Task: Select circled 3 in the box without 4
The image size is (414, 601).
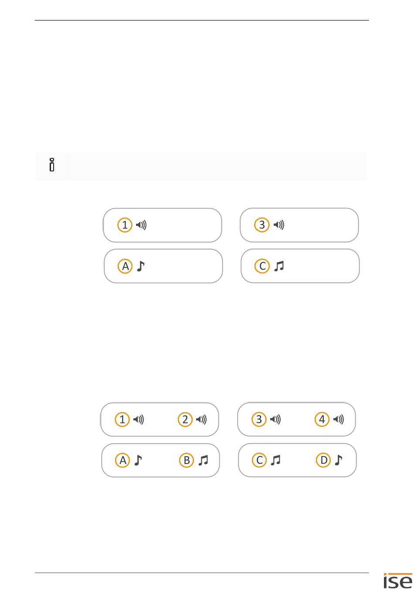Action: [x=262, y=225]
